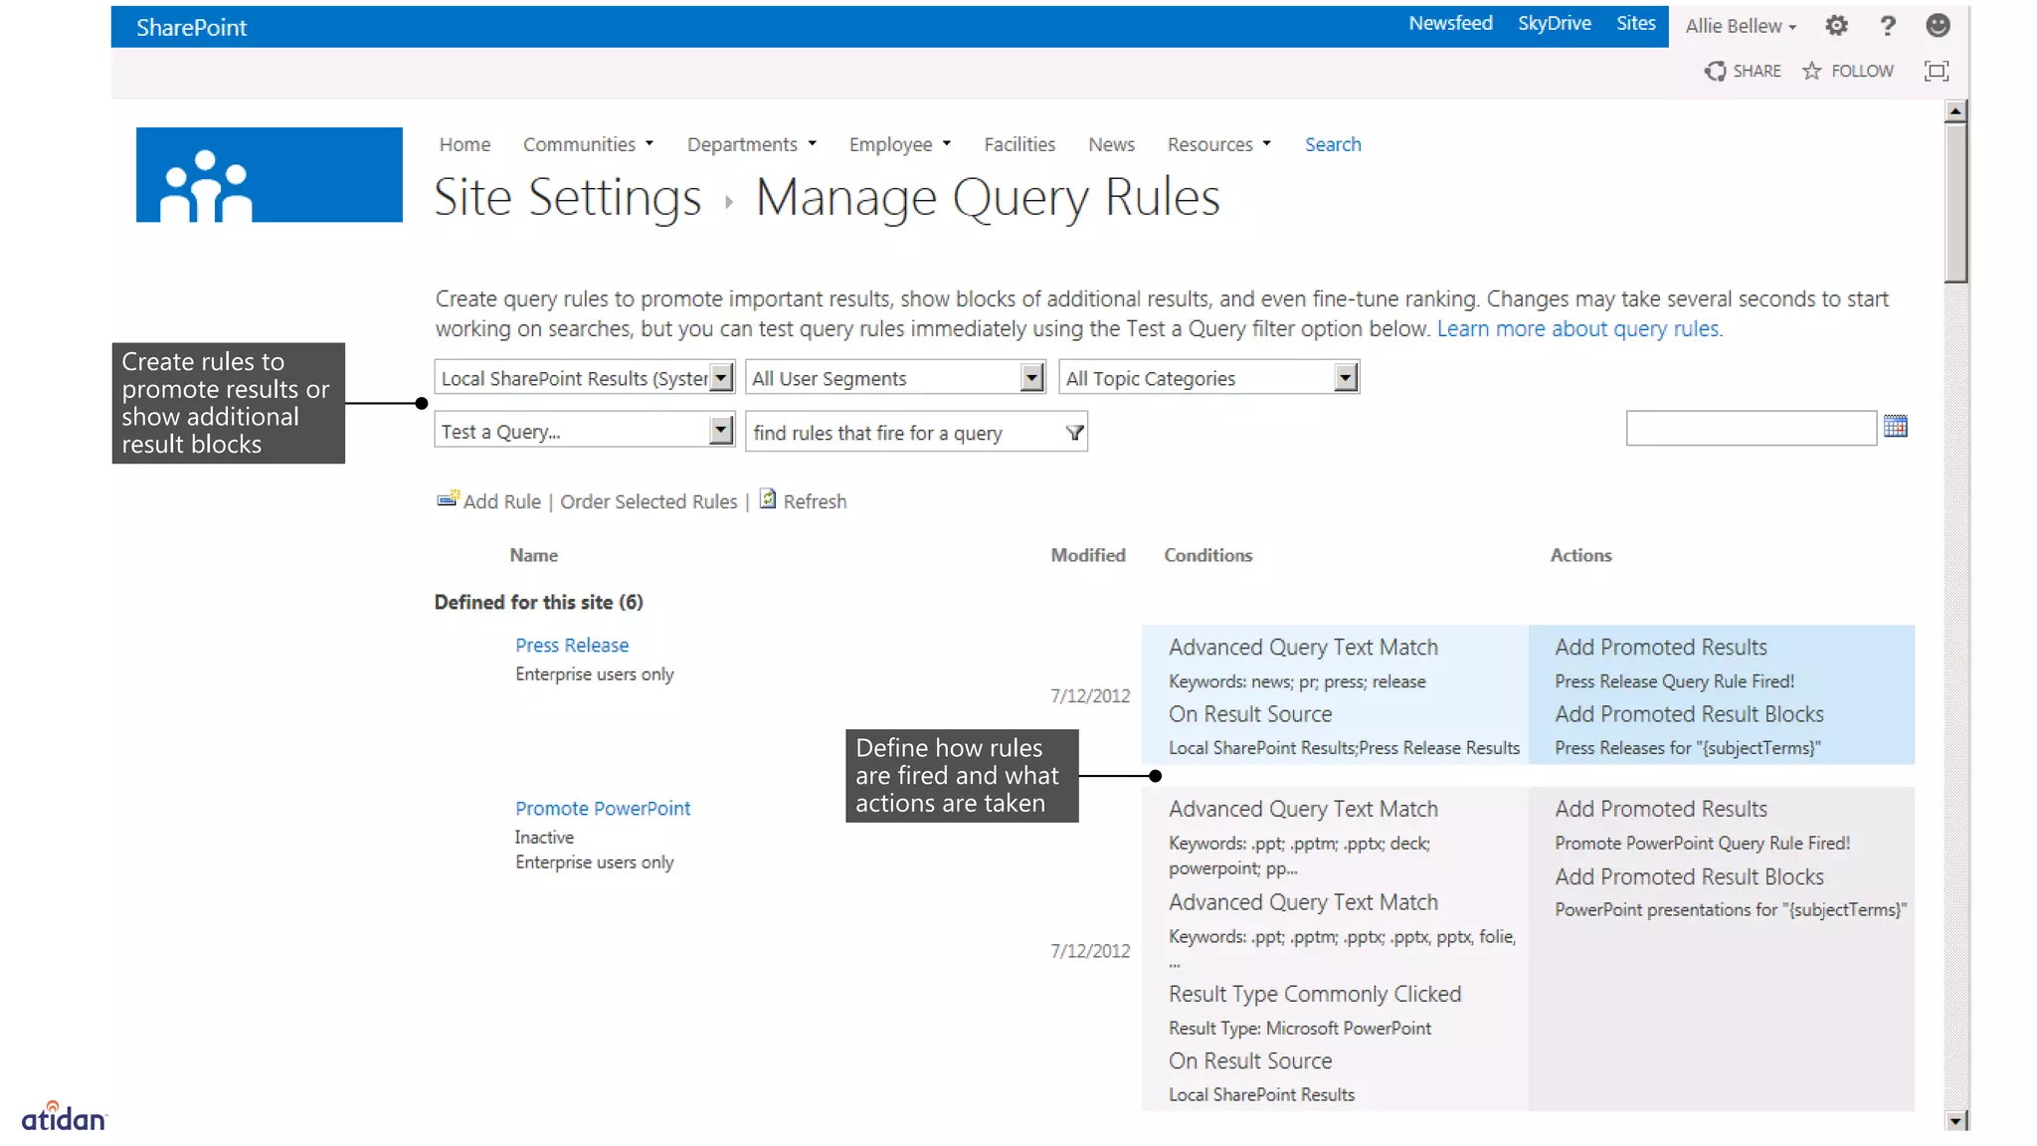The height and width of the screenshot is (1146, 2037).
Task: Open the Facilities navigation item
Action: pyautogui.click(x=1019, y=144)
